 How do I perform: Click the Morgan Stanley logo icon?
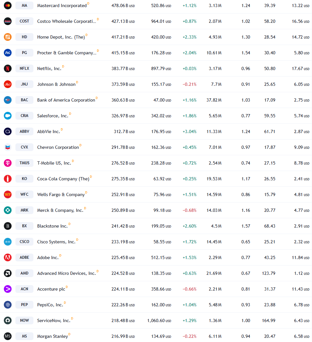(8, 336)
